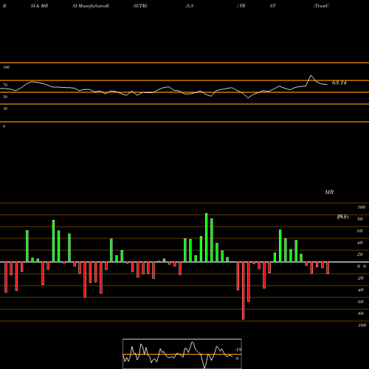Click the 30 label on the RSI axis
Viewport: 369px width, 369px height.
[x=5, y=108]
